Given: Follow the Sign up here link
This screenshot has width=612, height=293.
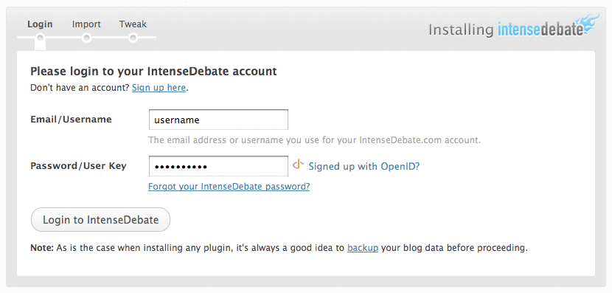Looking at the screenshot, I should click(159, 88).
